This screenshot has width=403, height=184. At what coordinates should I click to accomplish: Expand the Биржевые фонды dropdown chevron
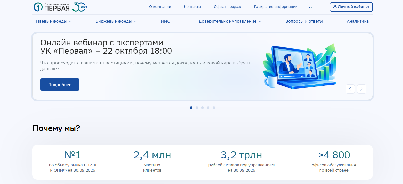[x=135, y=22]
